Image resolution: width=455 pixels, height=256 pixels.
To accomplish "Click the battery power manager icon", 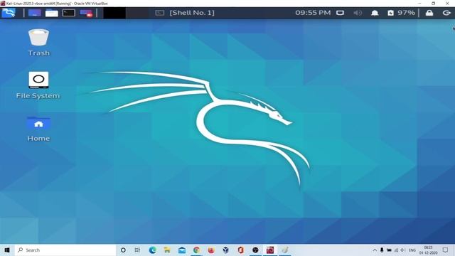I will (390, 13).
